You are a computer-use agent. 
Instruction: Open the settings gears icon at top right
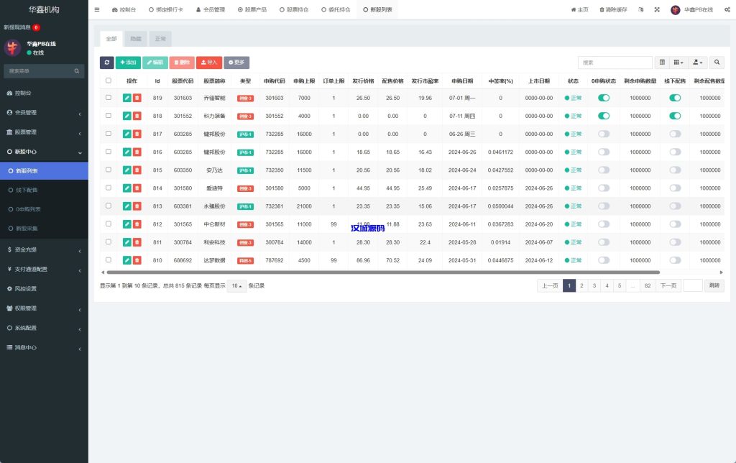[727, 10]
